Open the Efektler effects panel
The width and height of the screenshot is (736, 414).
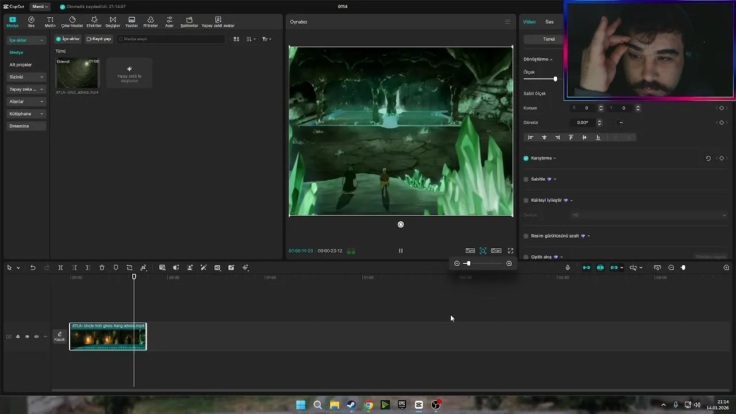click(x=94, y=22)
